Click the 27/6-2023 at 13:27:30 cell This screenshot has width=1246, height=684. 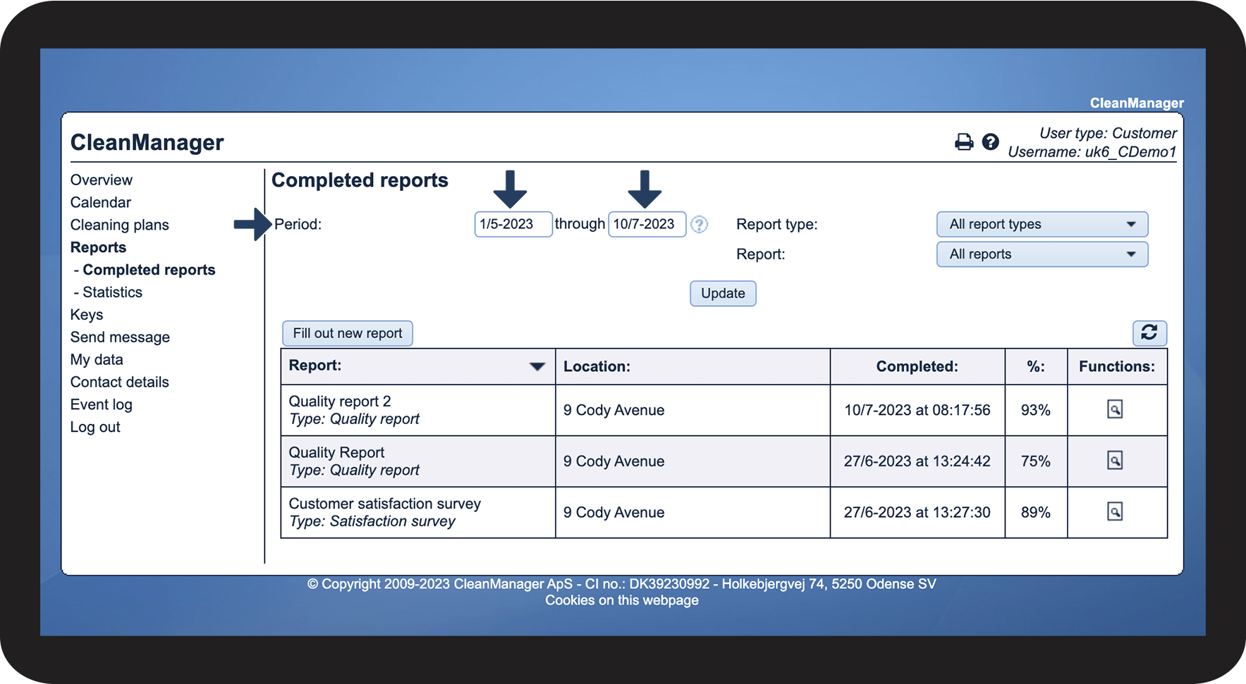click(x=917, y=512)
